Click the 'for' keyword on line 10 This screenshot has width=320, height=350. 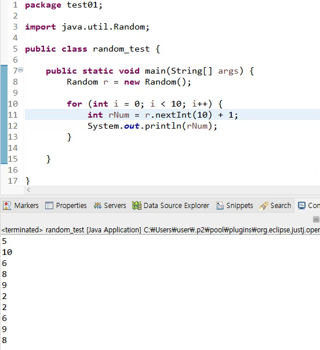pyautogui.click(x=74, y=104)
